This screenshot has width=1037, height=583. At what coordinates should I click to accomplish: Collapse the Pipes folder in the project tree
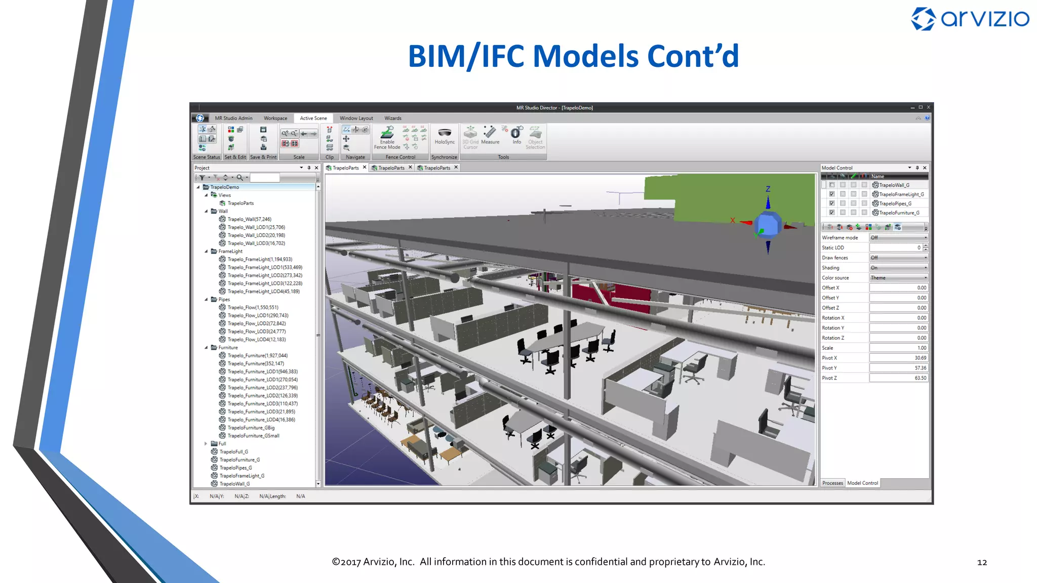[206, 300]
